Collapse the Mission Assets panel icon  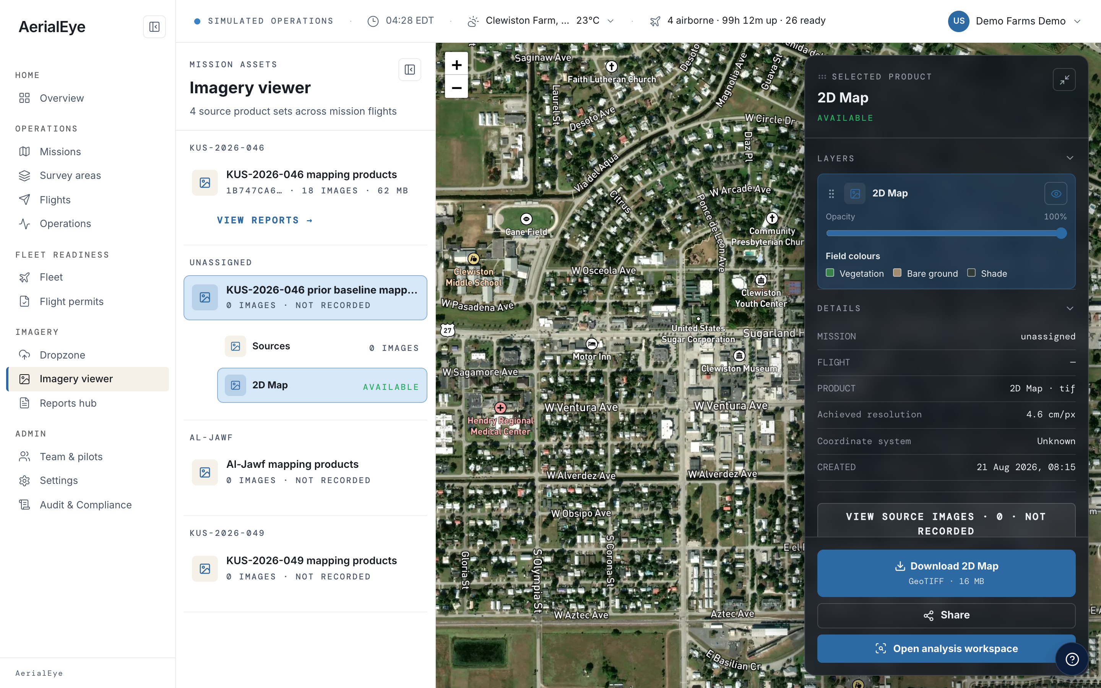click(x=409, y=70)
